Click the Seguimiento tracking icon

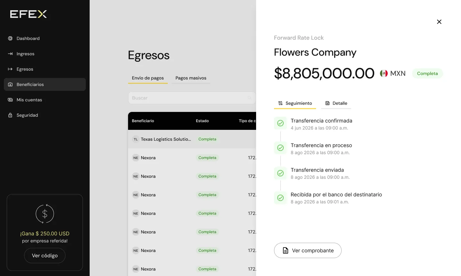280,103
